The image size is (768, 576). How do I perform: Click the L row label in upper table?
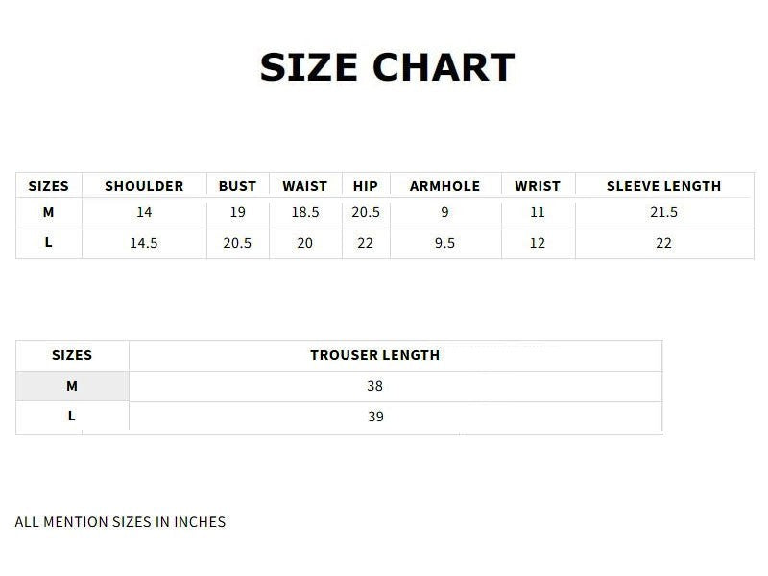[48, 242]
